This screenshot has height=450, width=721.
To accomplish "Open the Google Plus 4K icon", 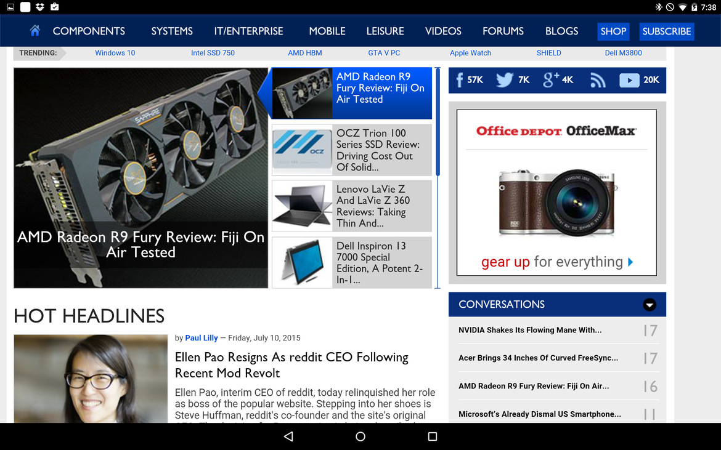I will 558,80.
